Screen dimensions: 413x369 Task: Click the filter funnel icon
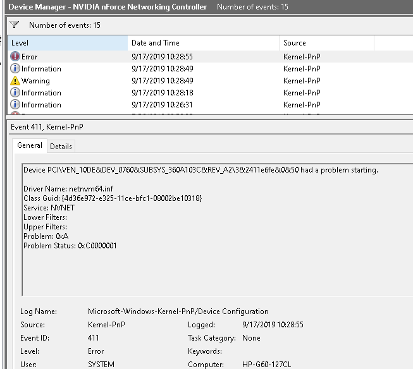(14, 25)
